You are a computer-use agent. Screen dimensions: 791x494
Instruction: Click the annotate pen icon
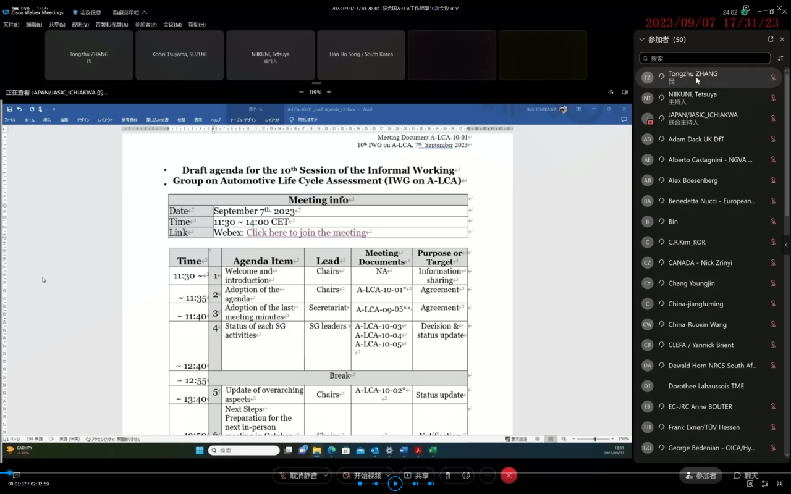pos(611,92)
